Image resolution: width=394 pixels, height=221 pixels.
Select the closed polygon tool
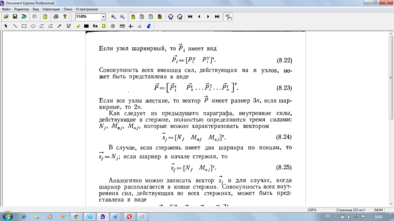(50, 26)
